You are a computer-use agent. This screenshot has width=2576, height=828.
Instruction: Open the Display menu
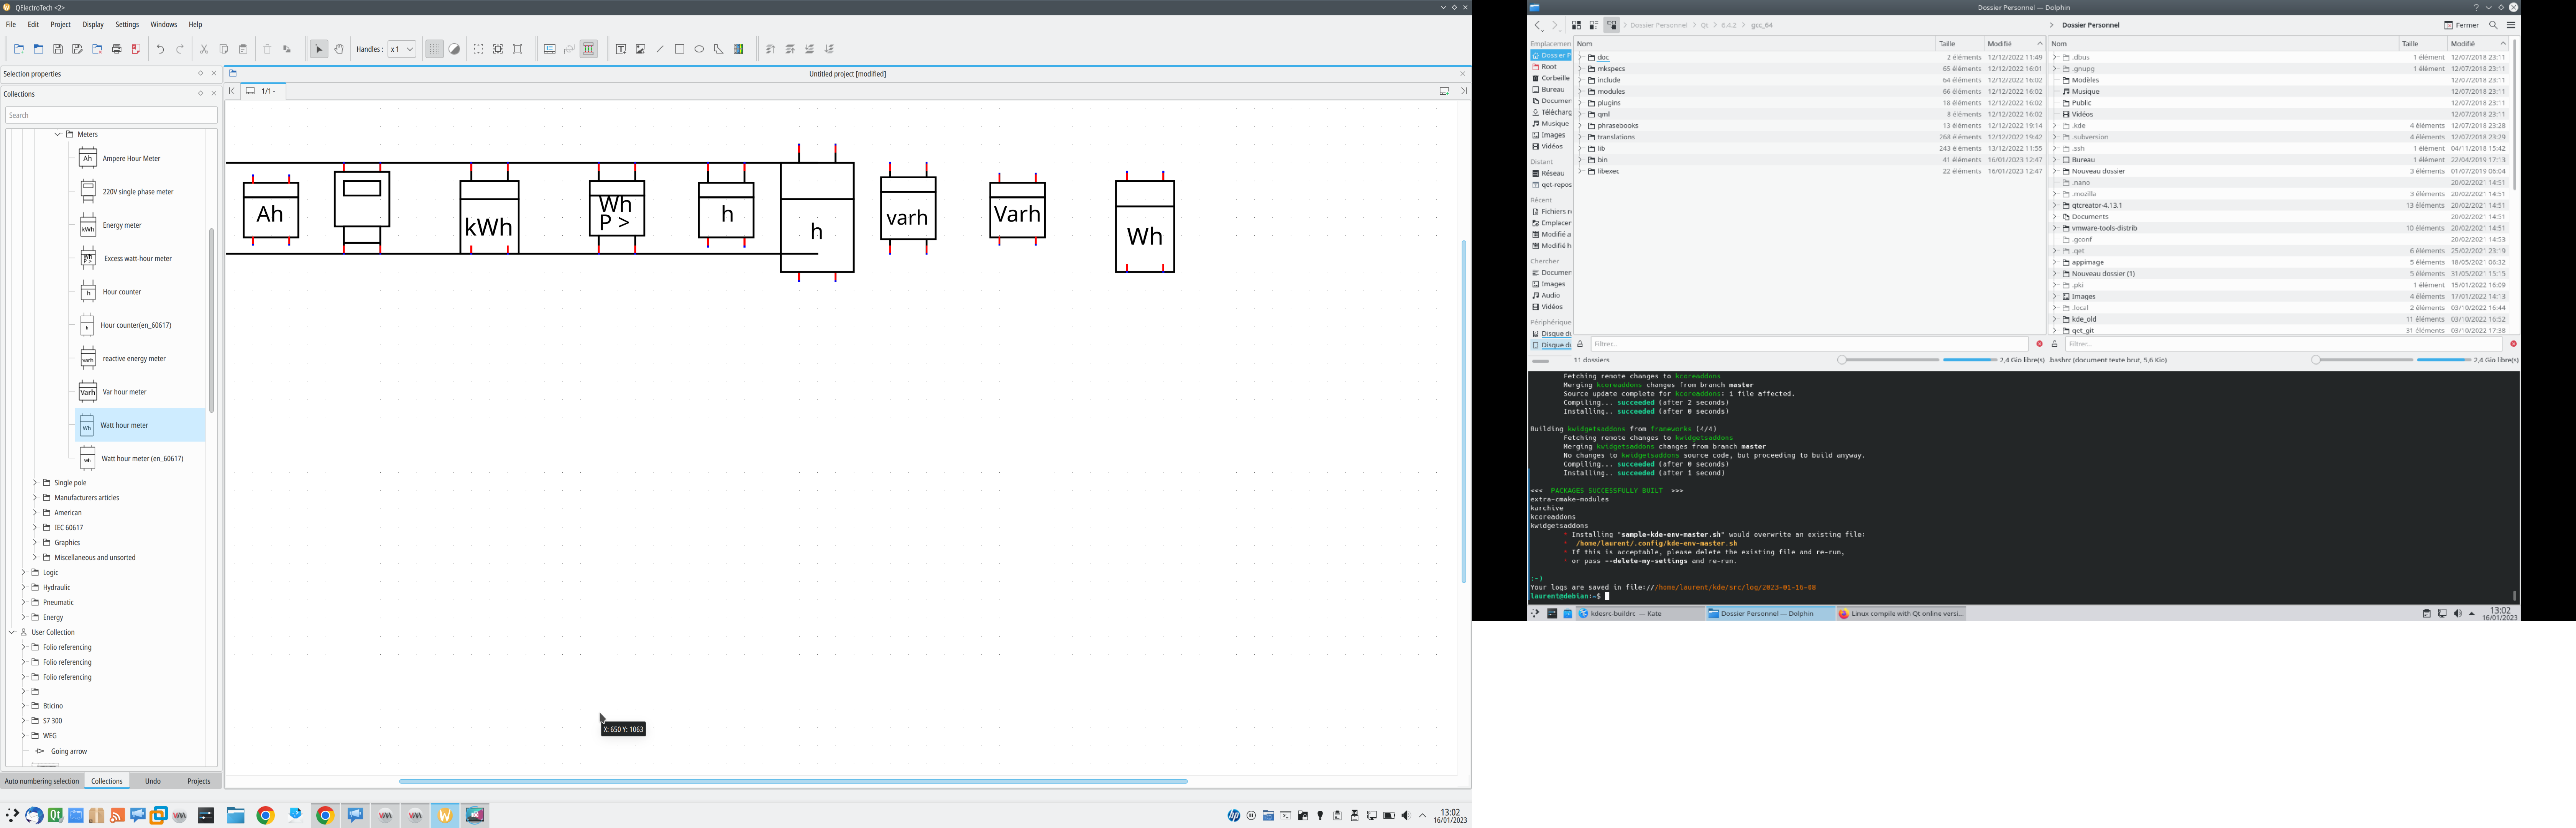click(x=93, y=25)
